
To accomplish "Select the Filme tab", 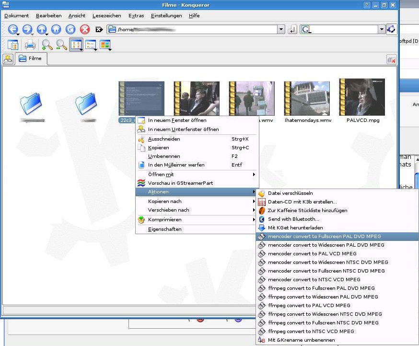I will (x=31, y=59).
